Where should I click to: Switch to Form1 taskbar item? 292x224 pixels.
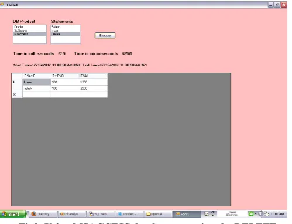click(187, 214)
